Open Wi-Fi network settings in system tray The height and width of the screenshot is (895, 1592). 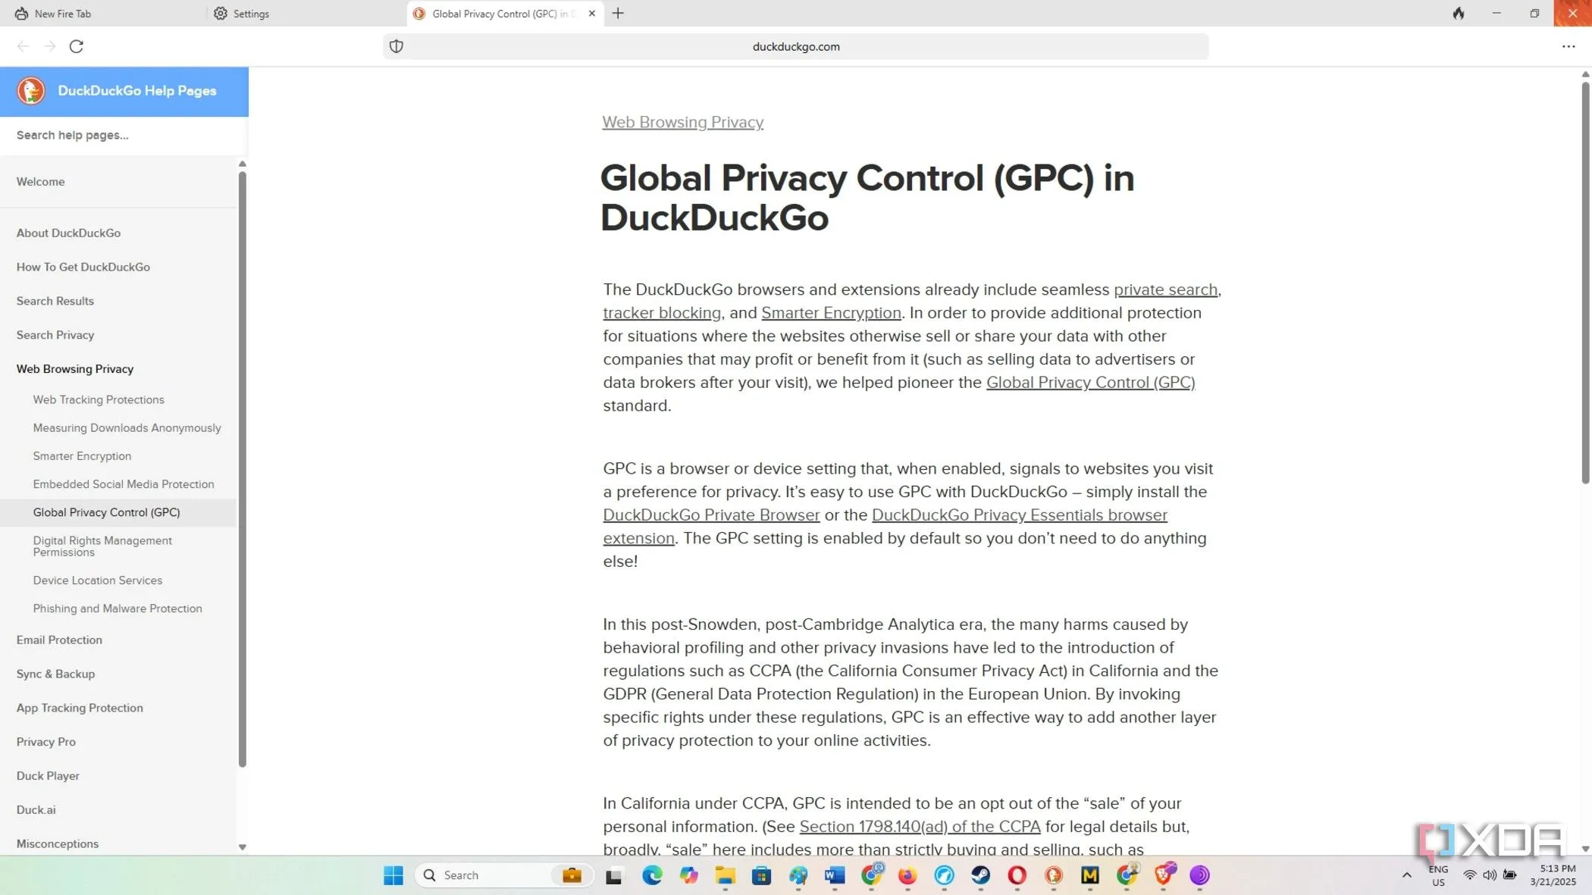point(1469,875)
